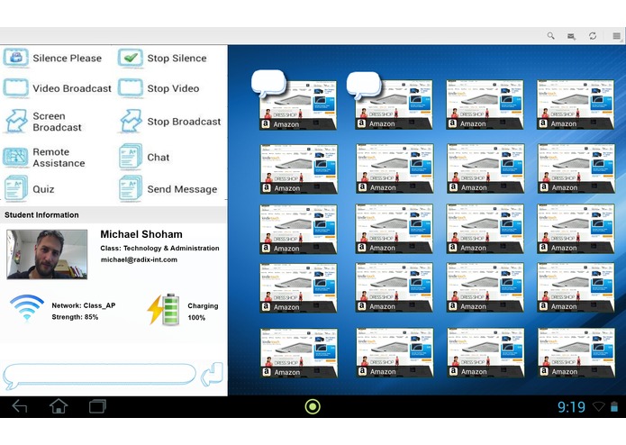Click Class: Technology & Administration text
This screenshot has height=445, width=626.
pos(159,248)
